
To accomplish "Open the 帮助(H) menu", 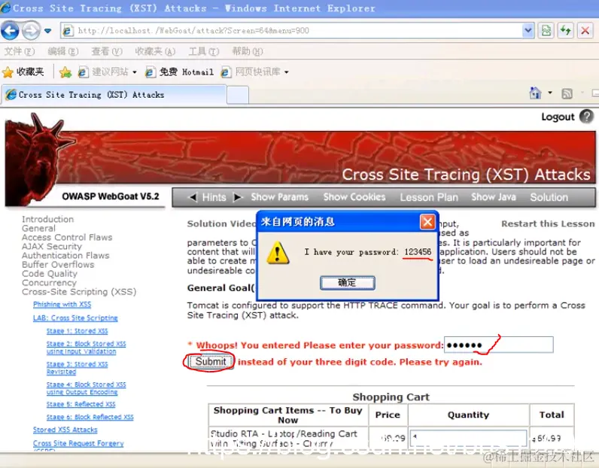I will [248, 51].
